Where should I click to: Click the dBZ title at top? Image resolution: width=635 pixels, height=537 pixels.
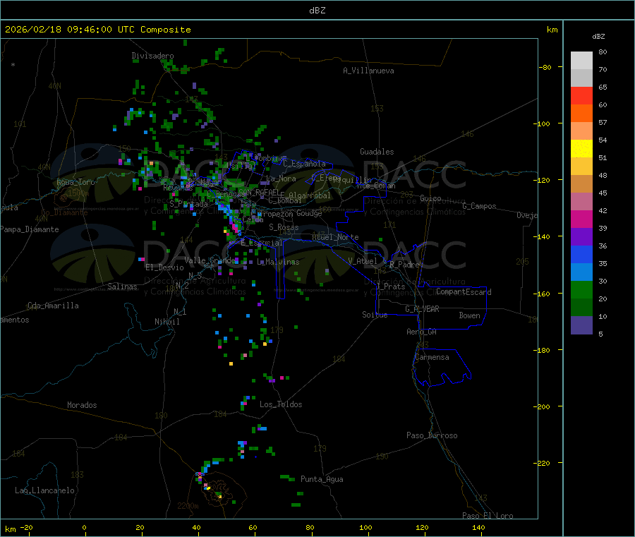pyautogui.click(x=317, y=11)
